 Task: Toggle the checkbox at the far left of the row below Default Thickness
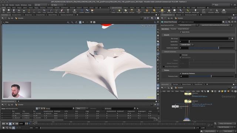coord(164,66)
